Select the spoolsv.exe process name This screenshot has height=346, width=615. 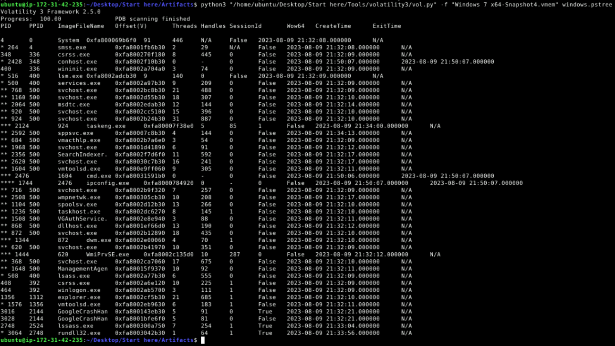coord(77,204)
